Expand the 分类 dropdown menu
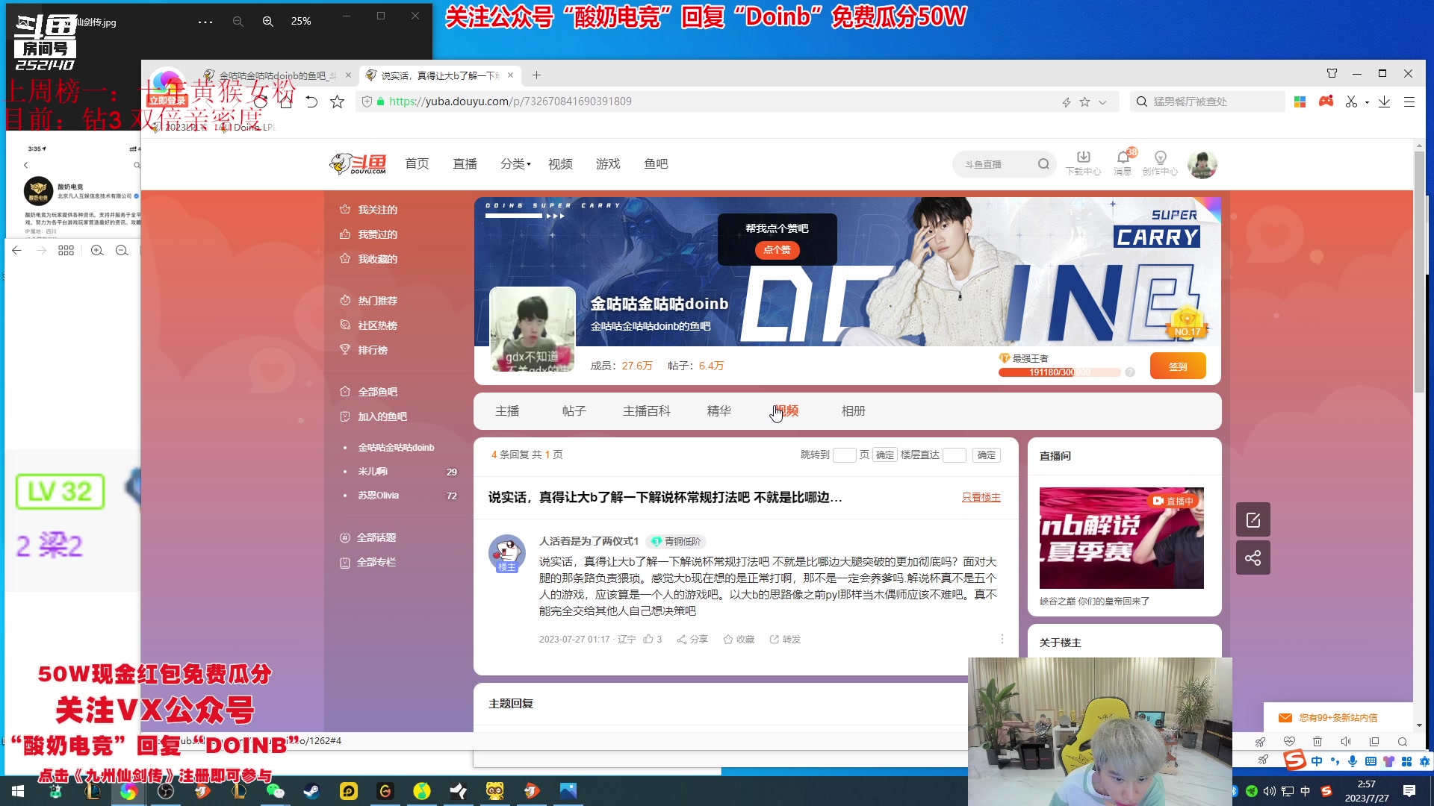 515,163
